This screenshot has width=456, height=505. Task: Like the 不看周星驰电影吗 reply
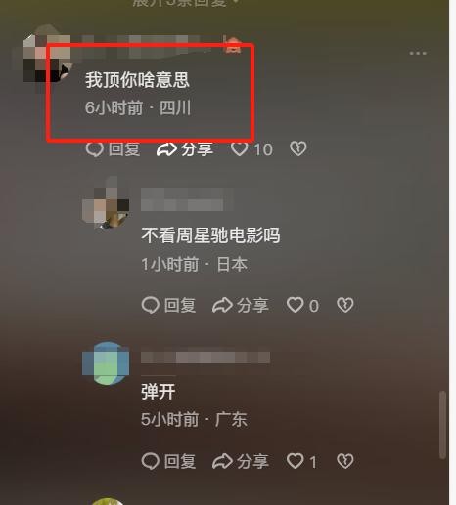click(296, 305)
